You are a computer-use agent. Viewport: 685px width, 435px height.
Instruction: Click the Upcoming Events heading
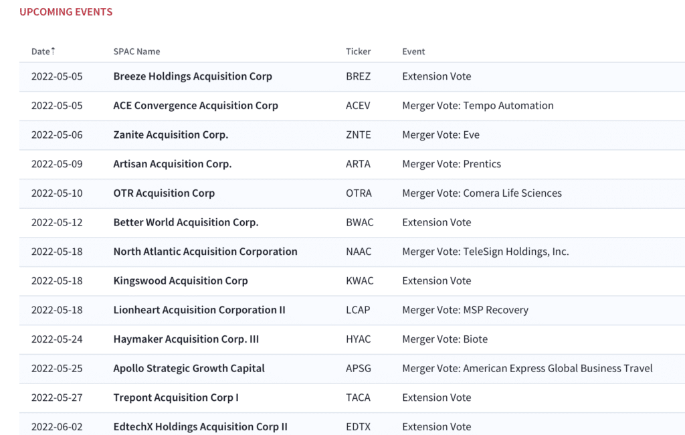point(66,12)
